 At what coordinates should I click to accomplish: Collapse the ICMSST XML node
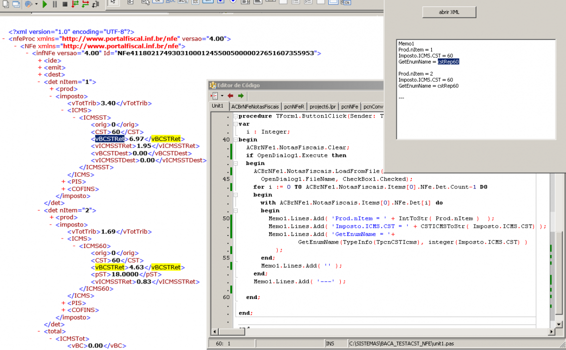75,117
